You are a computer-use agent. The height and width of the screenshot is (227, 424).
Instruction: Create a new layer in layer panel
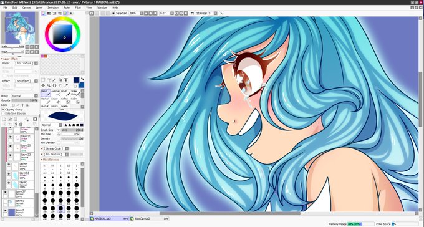tap(4, 119)
